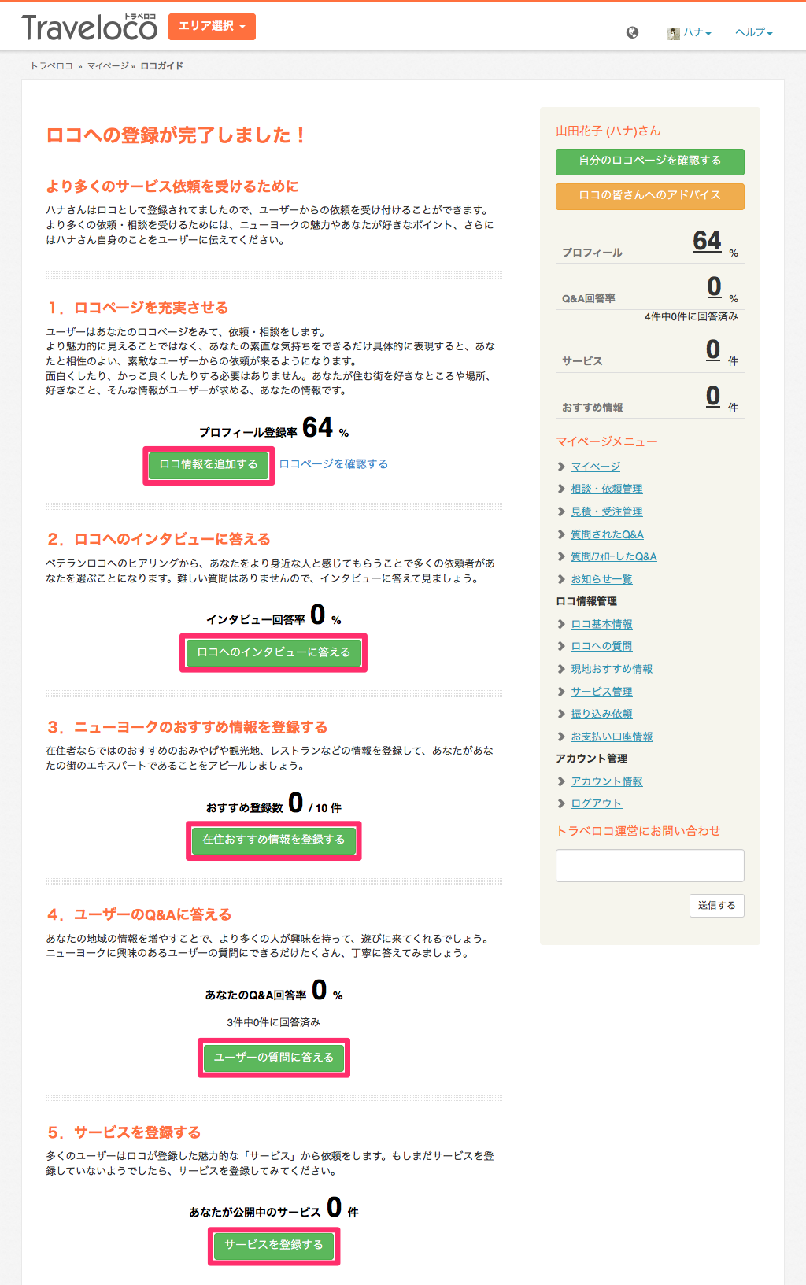The height and width of the screenshot is (1285, 806).
Task: Expand the ハナ user menu
Action: point(697,32)
